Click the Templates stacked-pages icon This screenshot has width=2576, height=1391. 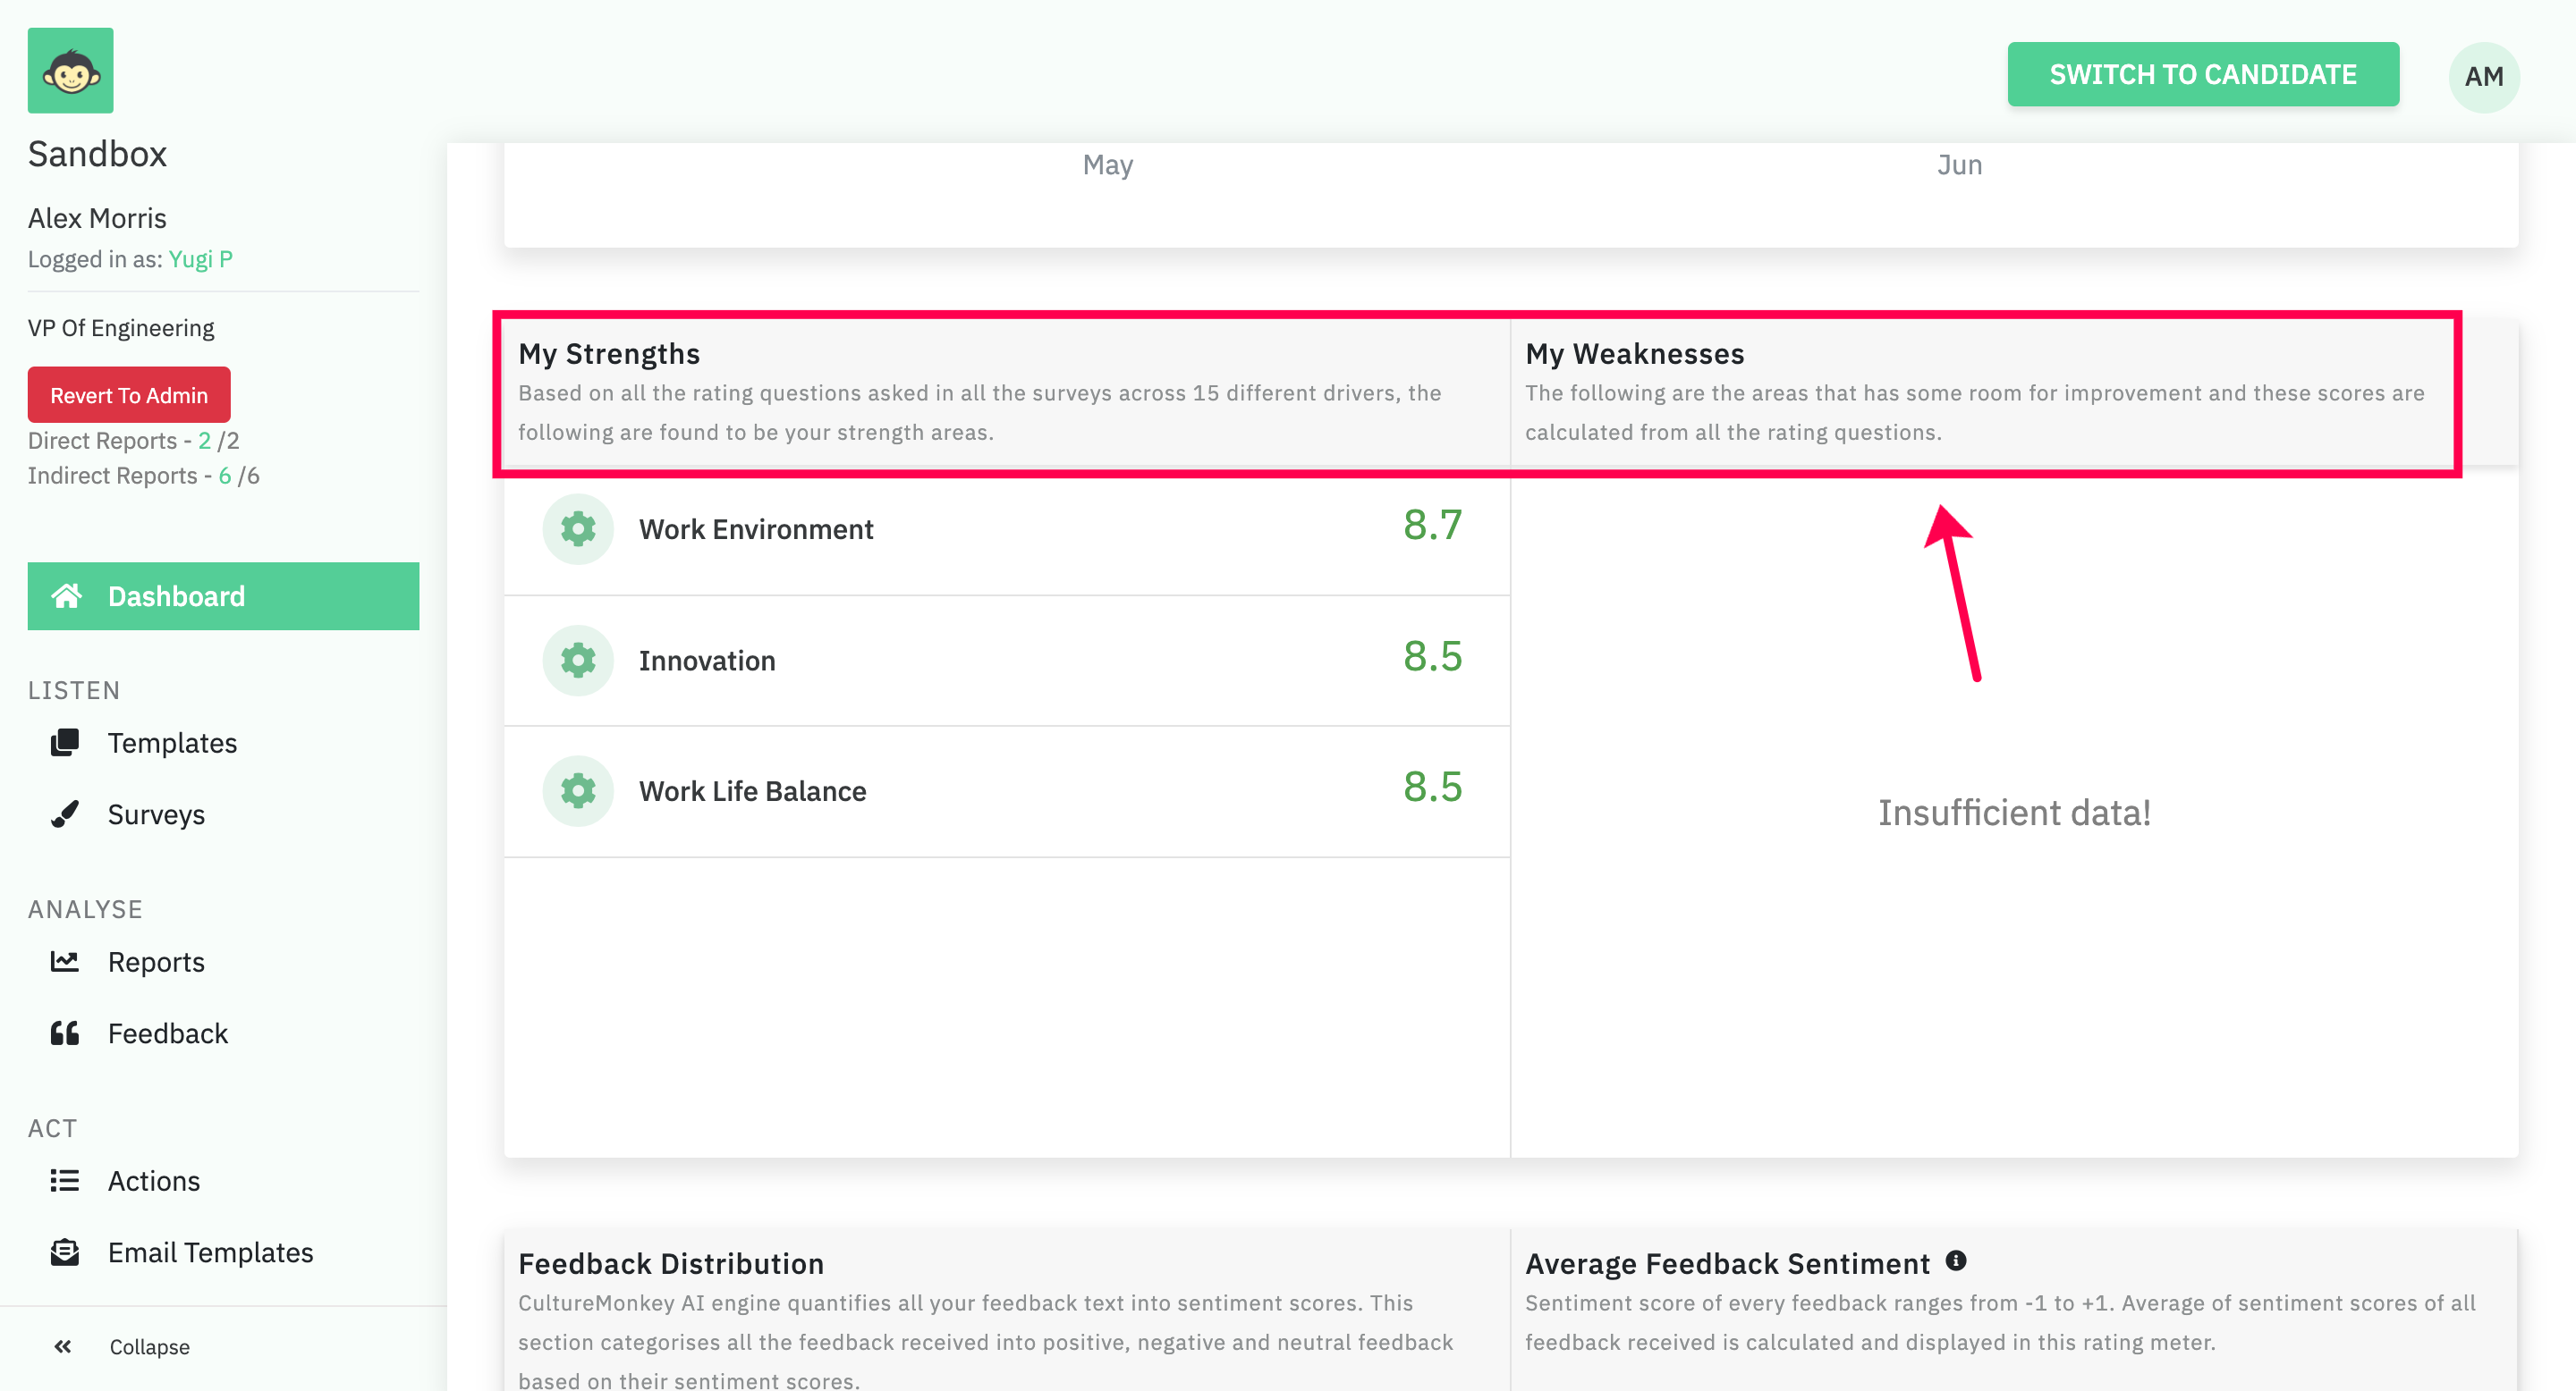(65, 743)
